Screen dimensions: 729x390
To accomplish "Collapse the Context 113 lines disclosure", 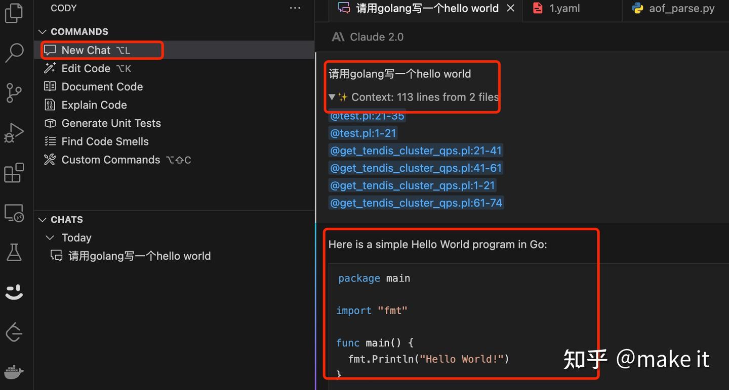I will 332,97.
